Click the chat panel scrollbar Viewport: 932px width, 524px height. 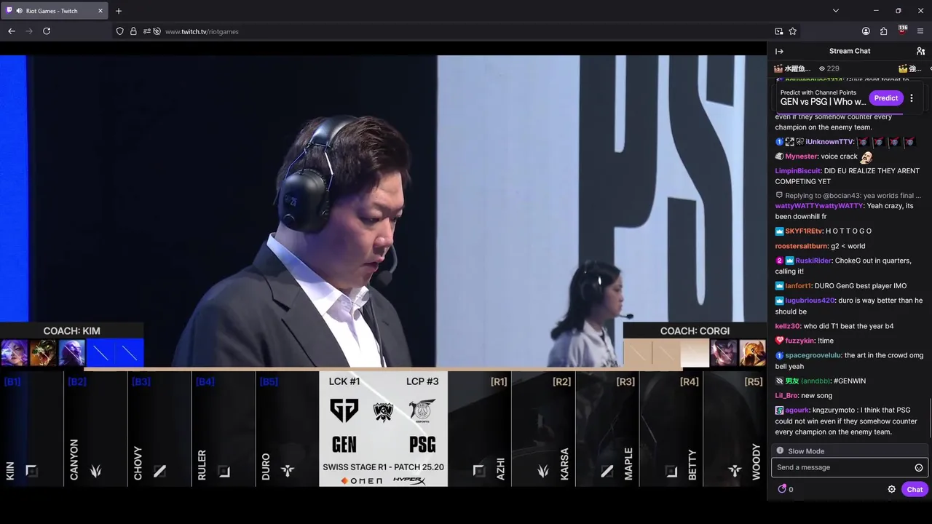click(x=930, y=418)
